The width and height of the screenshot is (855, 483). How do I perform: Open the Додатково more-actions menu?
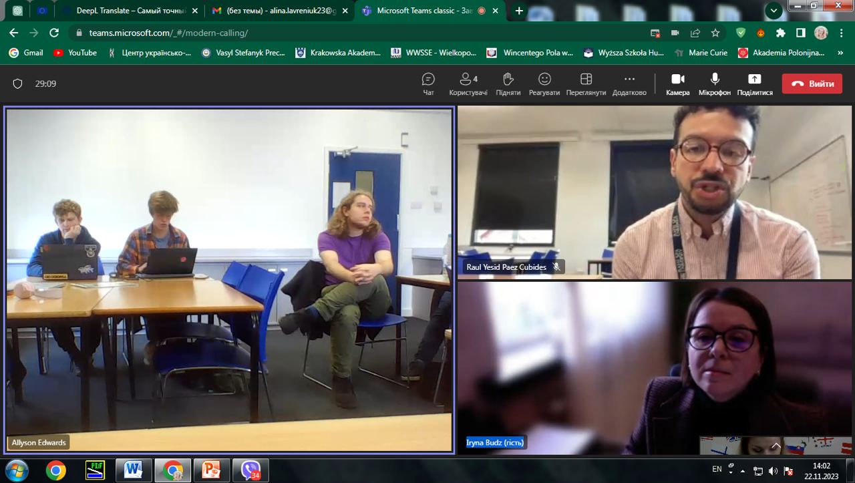629,84
